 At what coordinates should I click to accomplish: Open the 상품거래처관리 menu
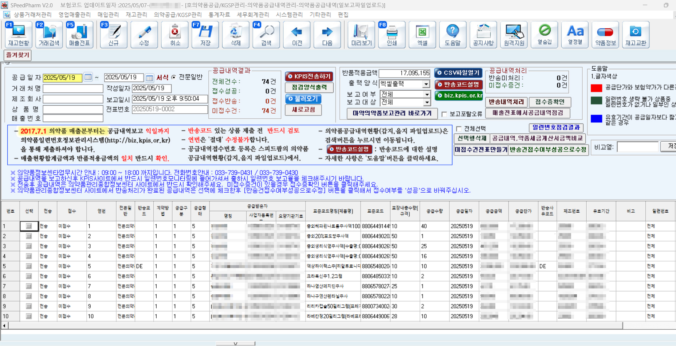32,15
